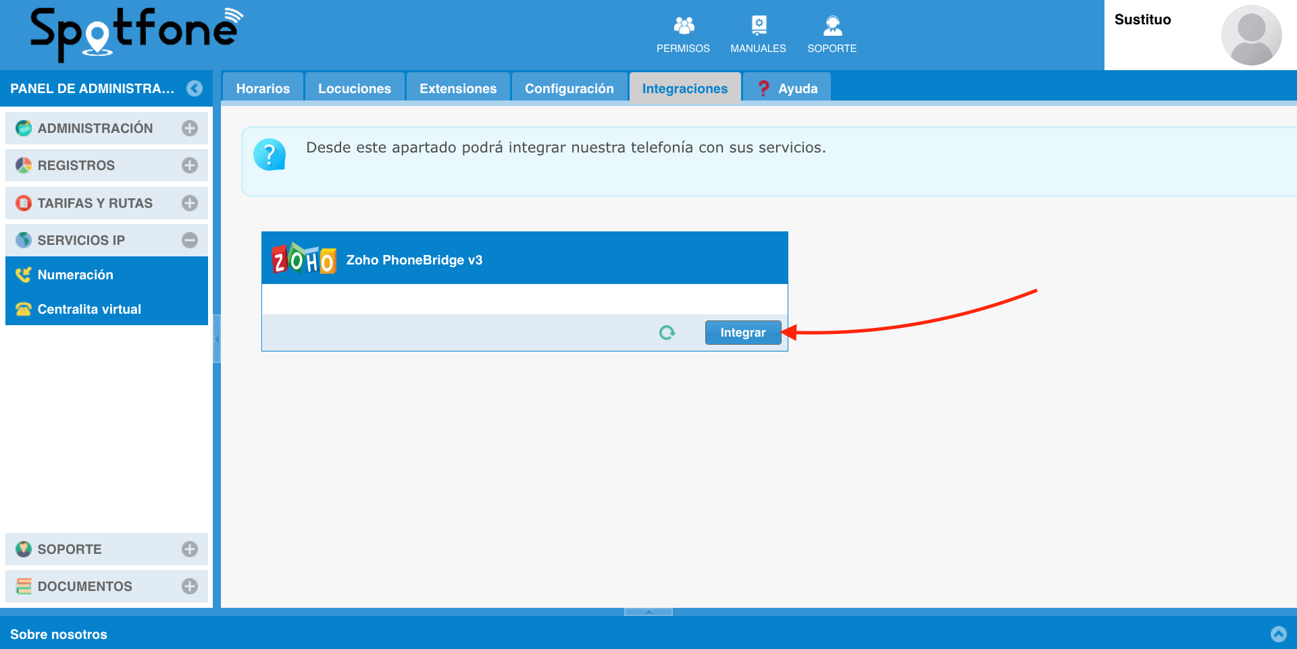Collapse the Servicios IP section
Viewport: 1297px width, 649px height.
(190, 240)
